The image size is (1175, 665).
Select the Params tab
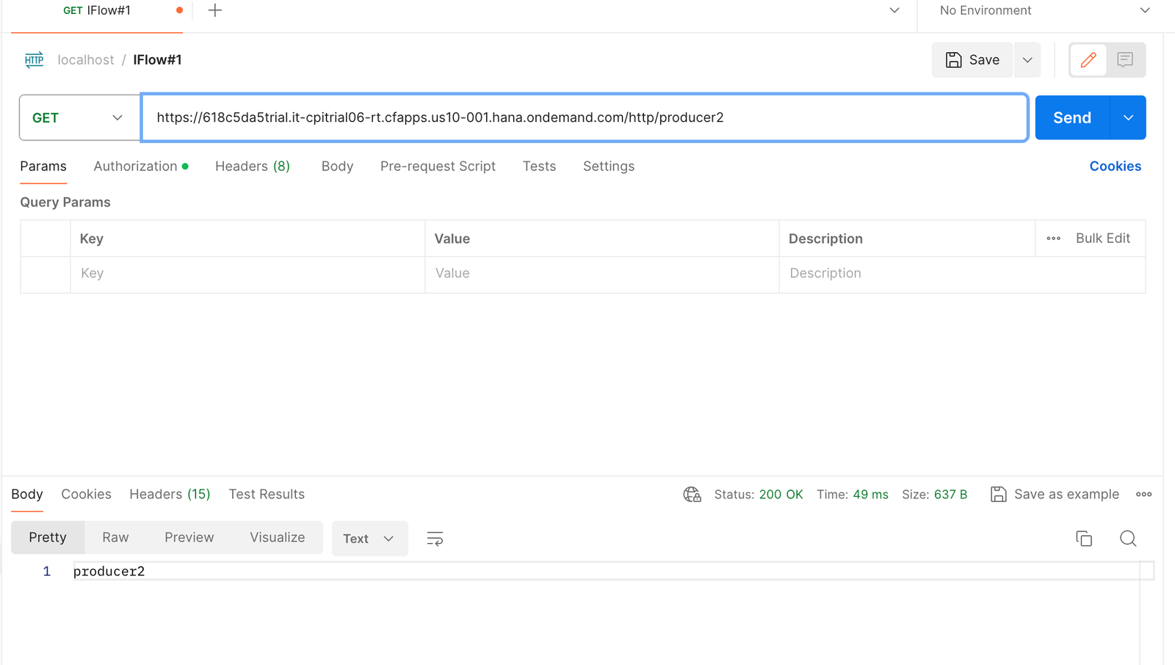[43, 167]
